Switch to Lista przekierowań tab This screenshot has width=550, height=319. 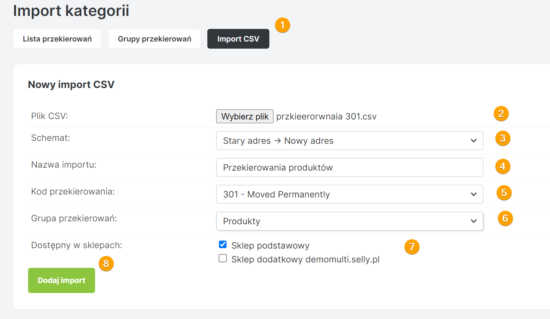[x=57, y=39]
